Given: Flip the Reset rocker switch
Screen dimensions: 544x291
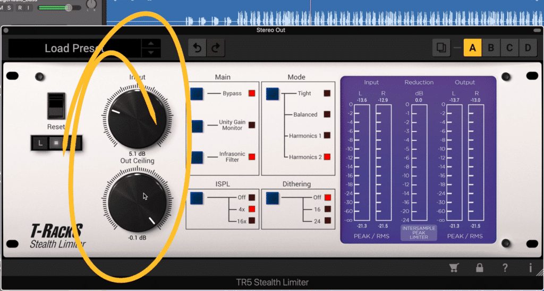Looking at the screenshot, I should tap(56, 106).
